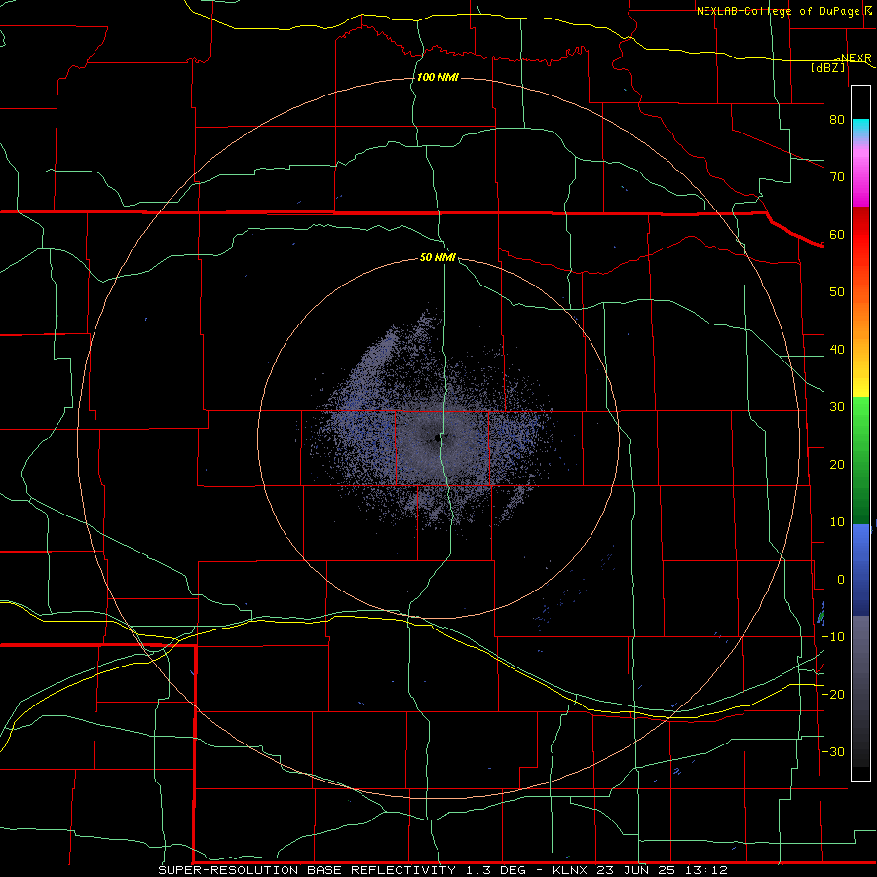Screen dimensions: 877x877
Task: Click the NEXR label above the legend
Action: [x=856, y=57]
